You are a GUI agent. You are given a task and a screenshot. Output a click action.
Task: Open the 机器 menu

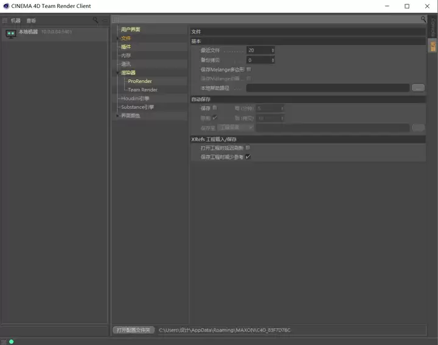coord(16,21)
